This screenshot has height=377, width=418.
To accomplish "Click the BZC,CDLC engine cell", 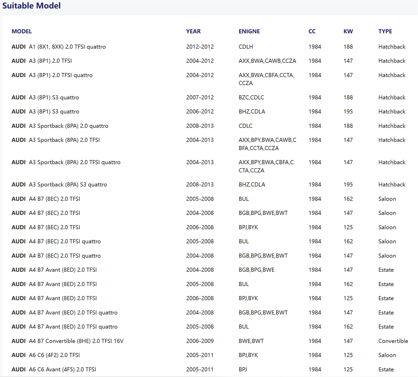I will point(251,97).
